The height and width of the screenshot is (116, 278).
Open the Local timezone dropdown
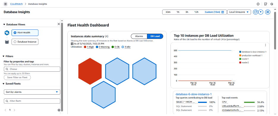239,12
